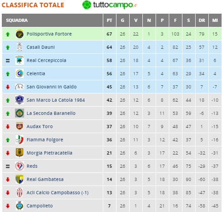
Task: Click the Fiamma Folgore tricolor crest
Action: [20, 140]
